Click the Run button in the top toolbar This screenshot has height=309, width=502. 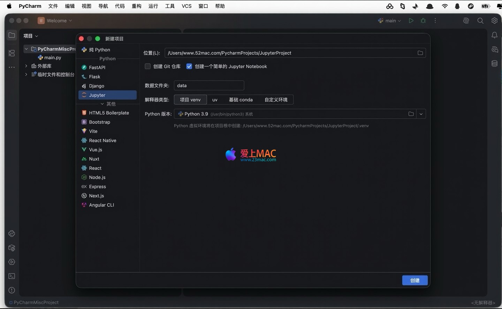[x=411, y=21]
